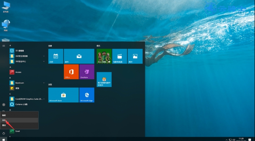
Task: Expand the CorelDRAW Graphics Suite chevron
Action: (x=44, y=99)
